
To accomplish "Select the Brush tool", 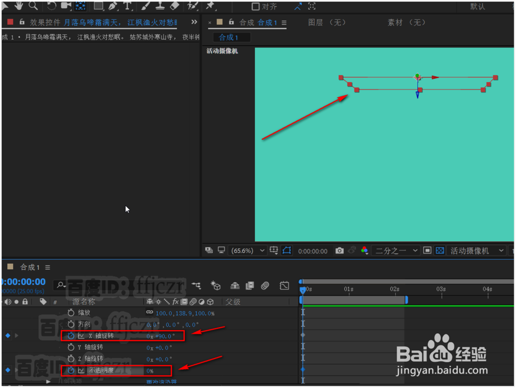I will click(146, 5).
